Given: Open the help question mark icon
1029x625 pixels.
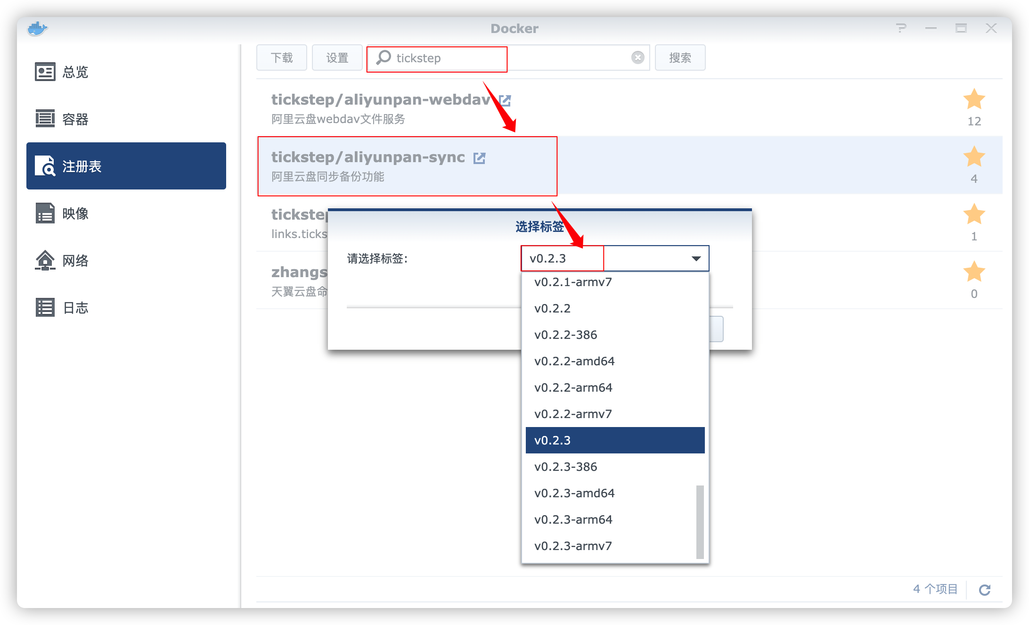Looking at the screenshot, I should (901, 28).
